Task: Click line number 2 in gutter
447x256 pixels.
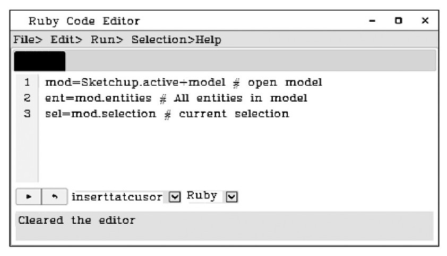Action: pos(27,98)
